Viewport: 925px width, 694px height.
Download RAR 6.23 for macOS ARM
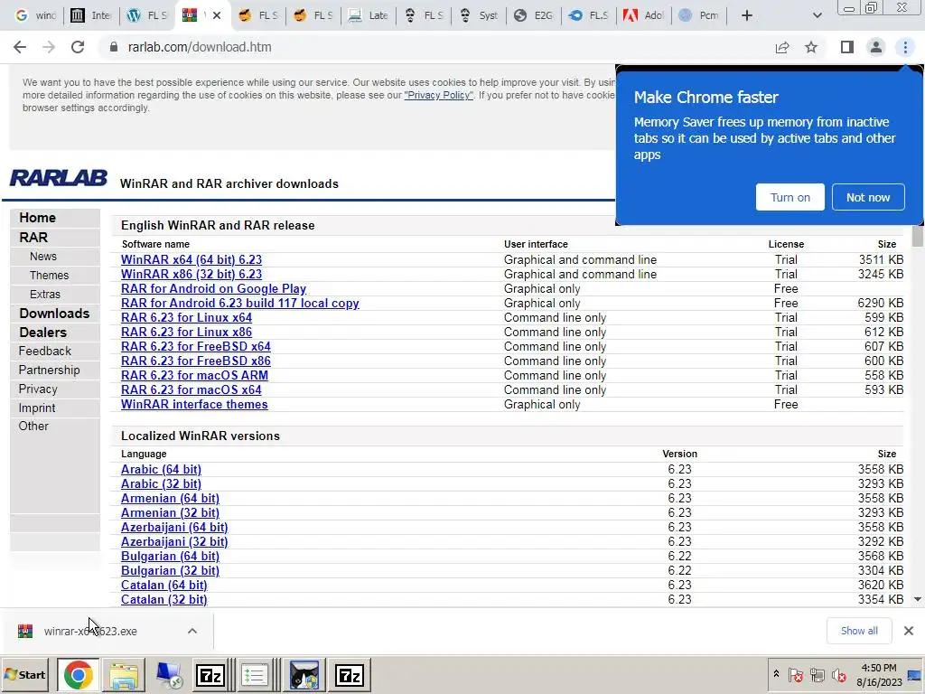click(195, 375)
